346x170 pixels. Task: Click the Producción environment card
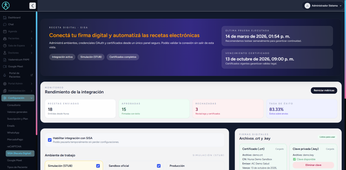(195, 166)
